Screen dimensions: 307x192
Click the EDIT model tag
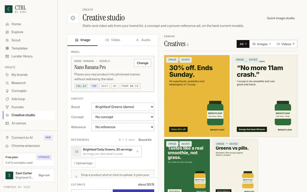pyautogui.click(x=105, y=86)
